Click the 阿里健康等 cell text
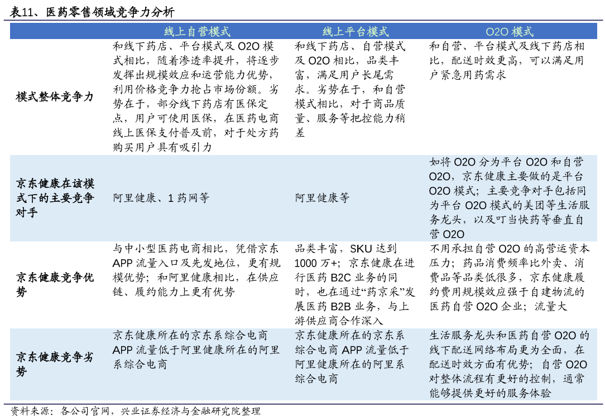605x416 pixels. tap(321, 197)
